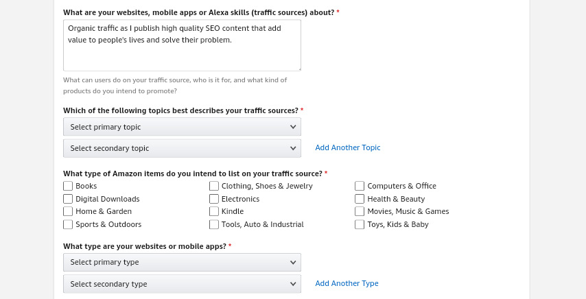Toggle the Kindle checkbox

tap(214, 211)
